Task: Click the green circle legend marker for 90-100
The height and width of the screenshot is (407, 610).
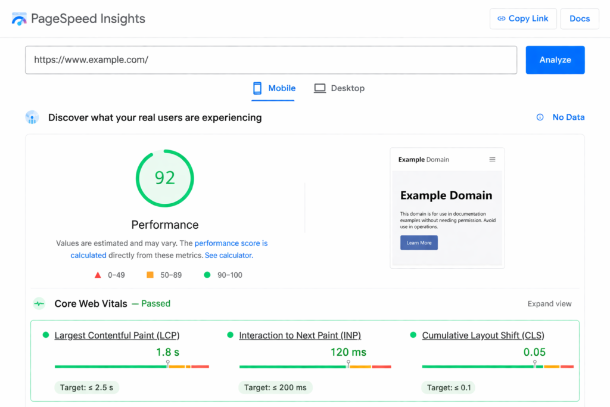Action: (x=207, y=275)
